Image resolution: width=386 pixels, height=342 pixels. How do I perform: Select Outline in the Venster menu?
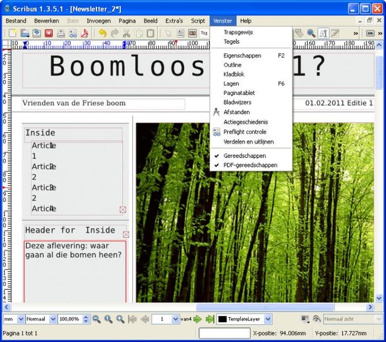pyautogui.click(x=251, y=65)
